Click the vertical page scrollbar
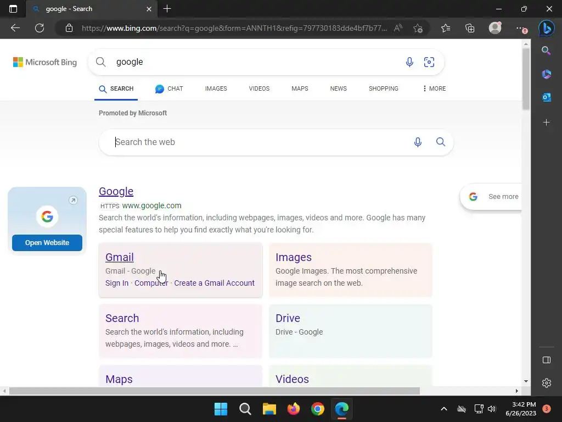The image size is (562, 422). click(x=526, y=79)
